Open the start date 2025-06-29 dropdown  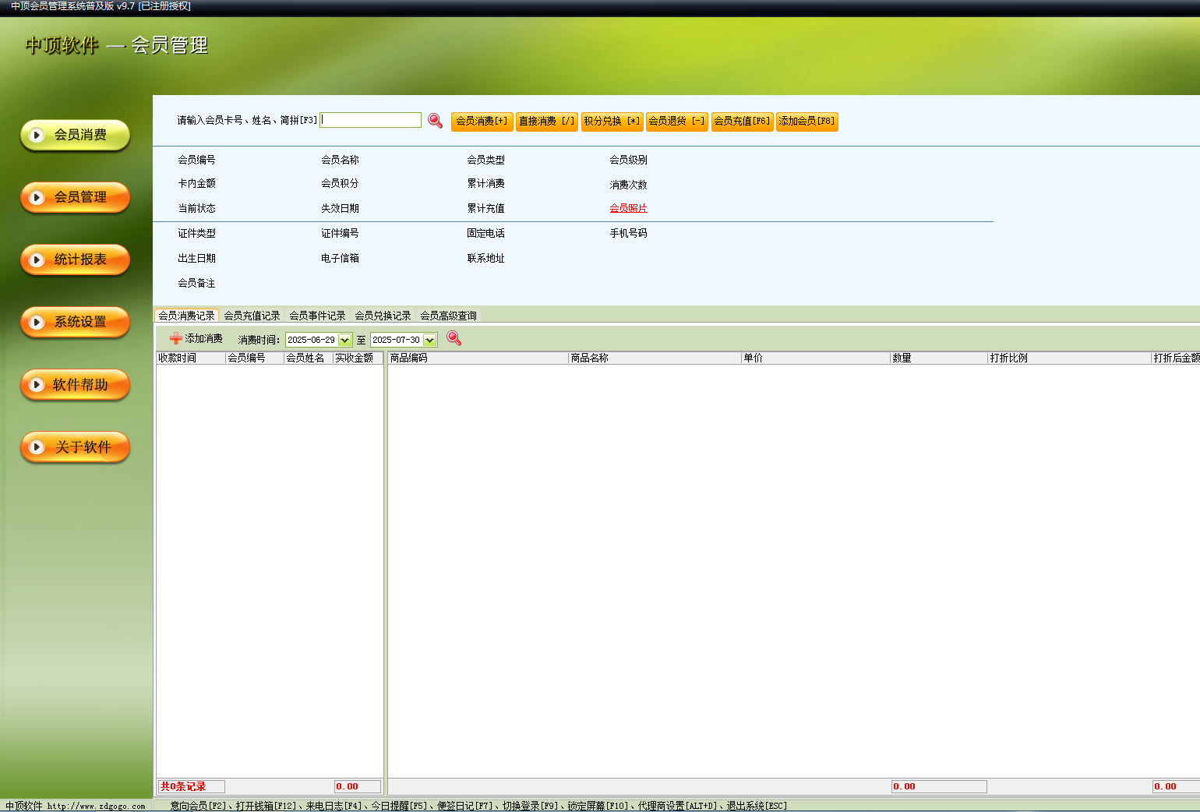344,340
